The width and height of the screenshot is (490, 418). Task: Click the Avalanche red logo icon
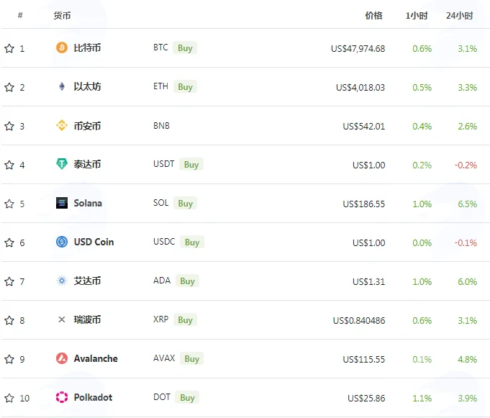(62, 358)
